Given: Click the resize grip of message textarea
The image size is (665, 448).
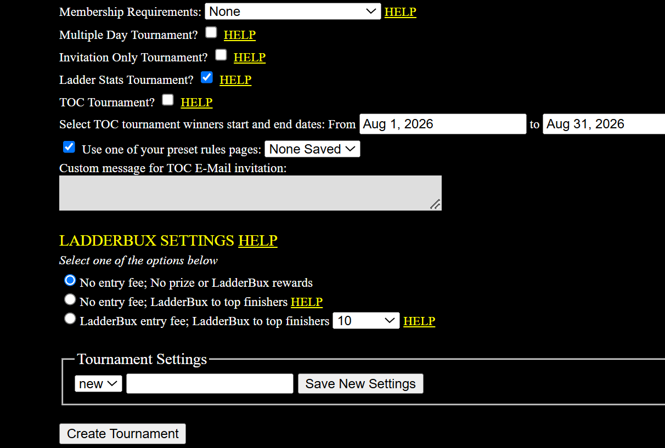Looking at the screenshot, I should point(435,204).
